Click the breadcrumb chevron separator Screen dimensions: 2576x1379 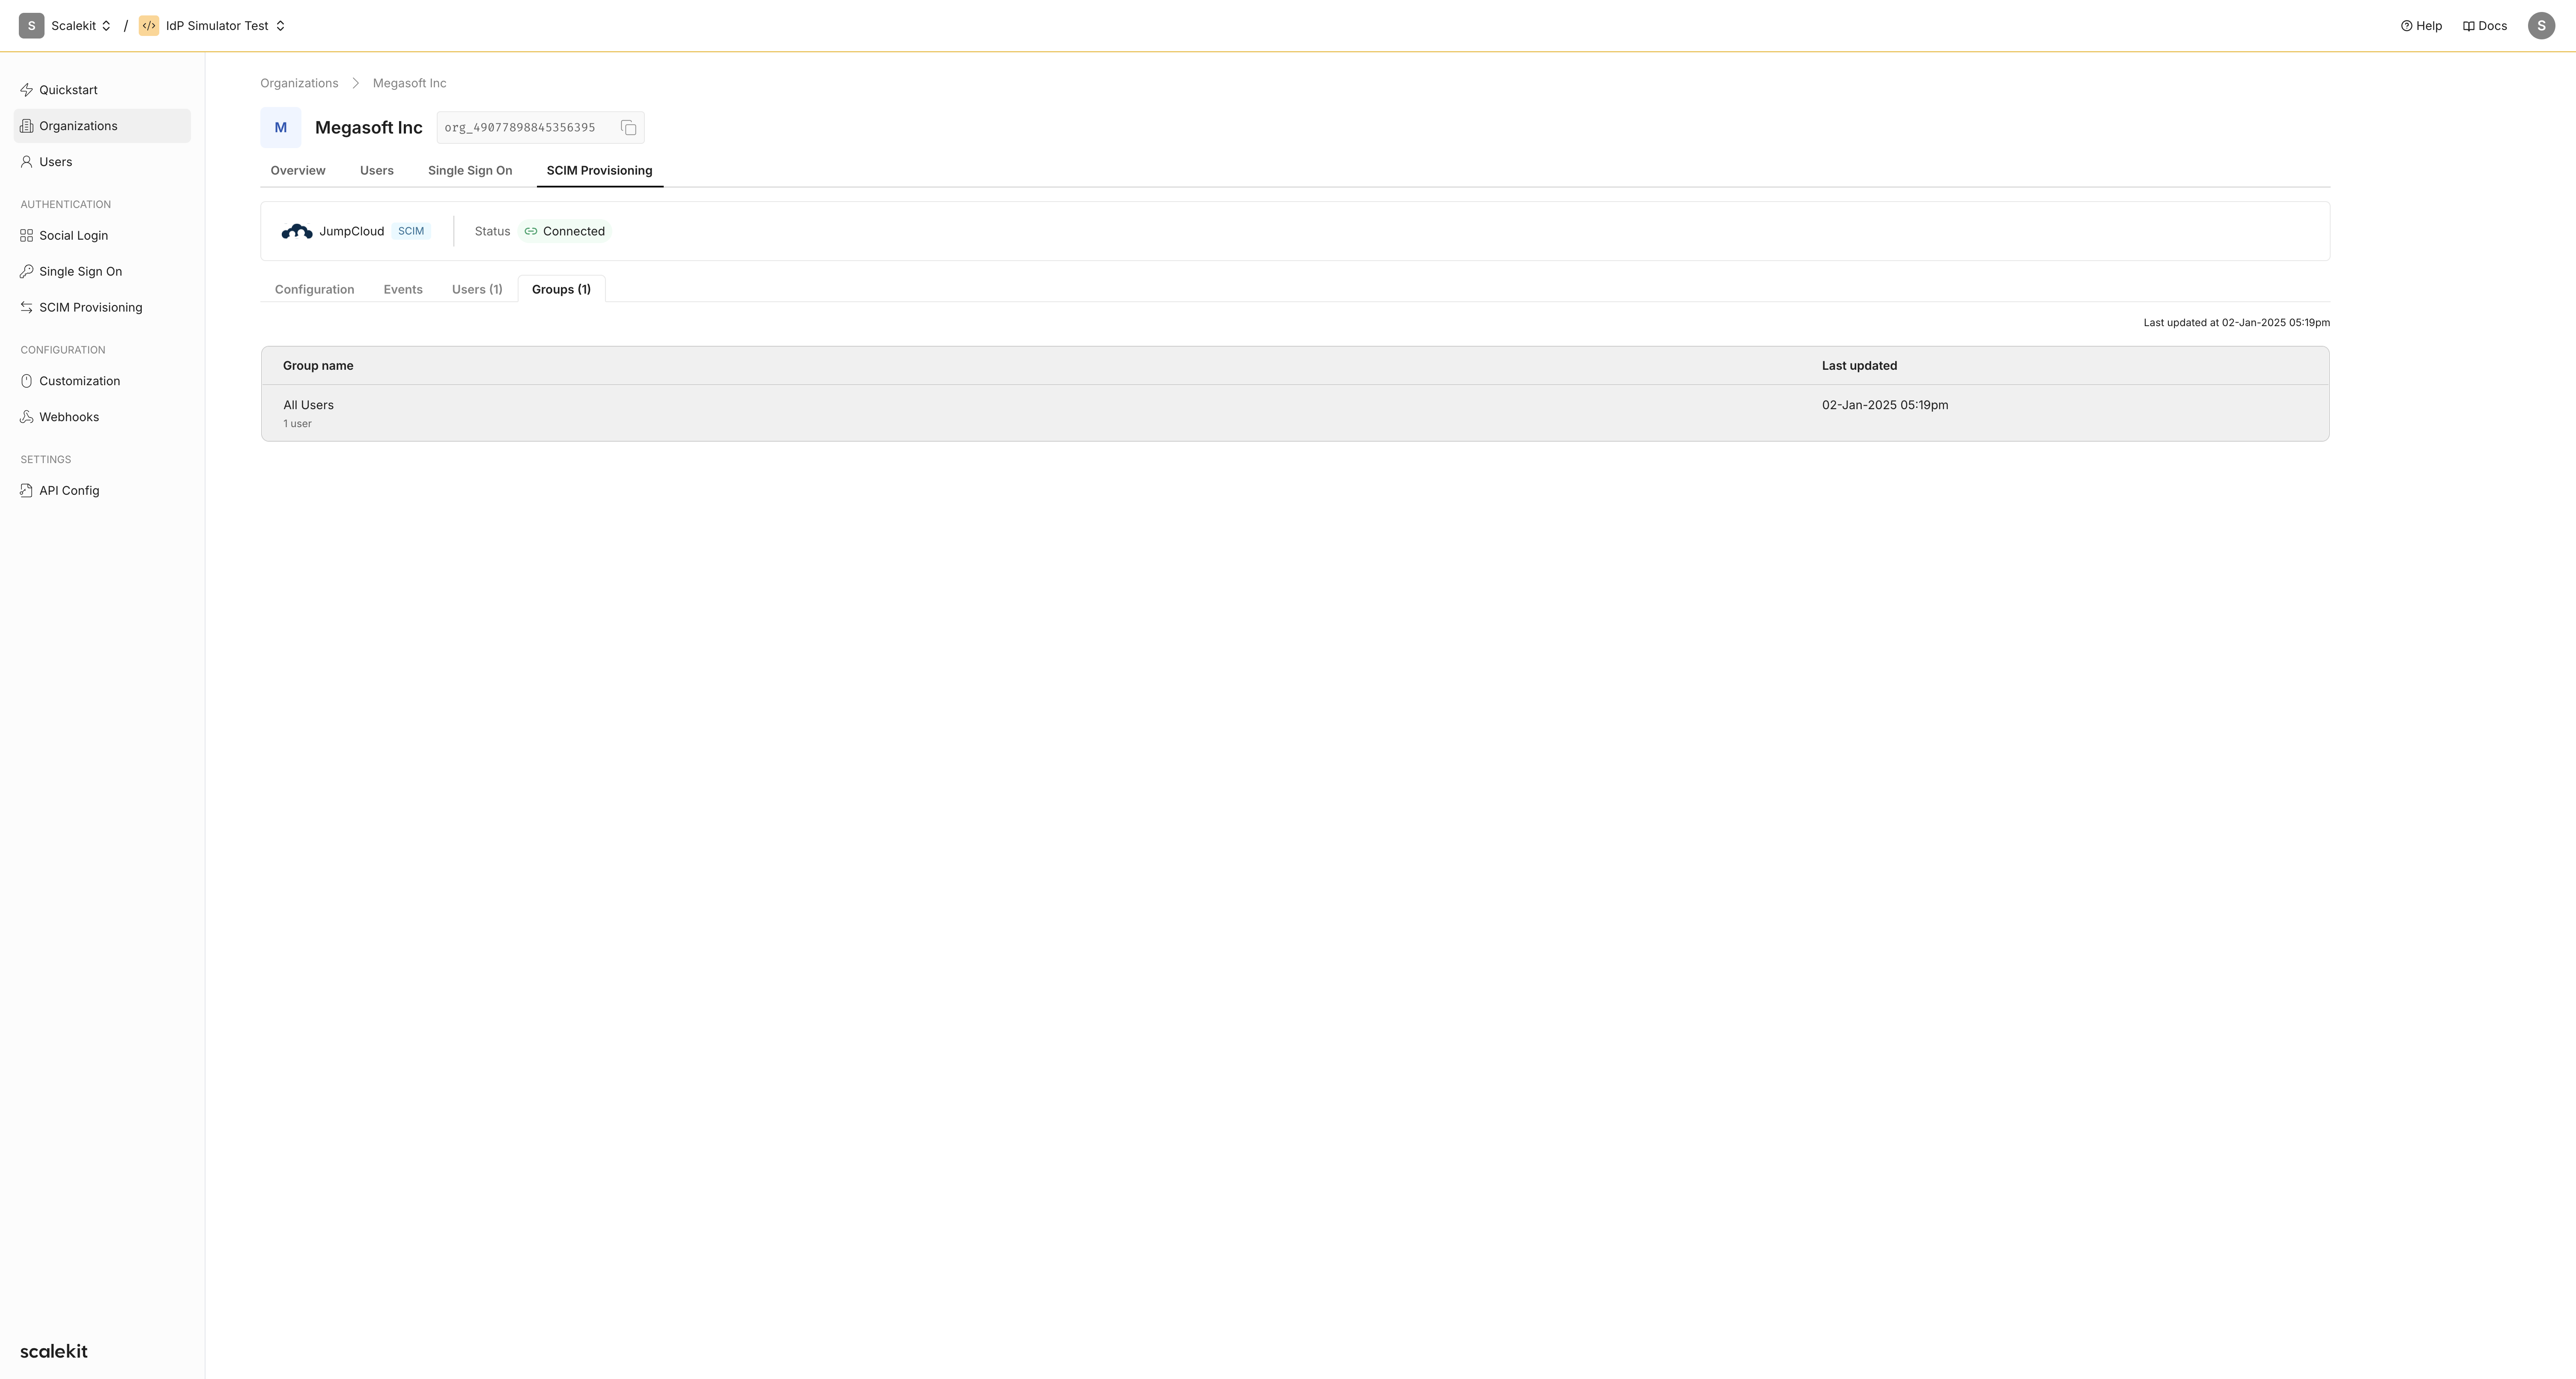(x=355, y=83)
